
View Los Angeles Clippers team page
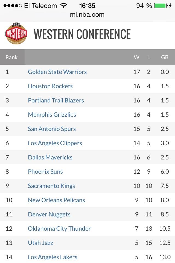(x=55, y=143)
